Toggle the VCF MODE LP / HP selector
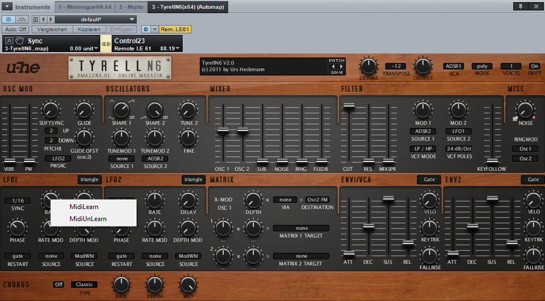The image size is (545, 301). (423, 149)
